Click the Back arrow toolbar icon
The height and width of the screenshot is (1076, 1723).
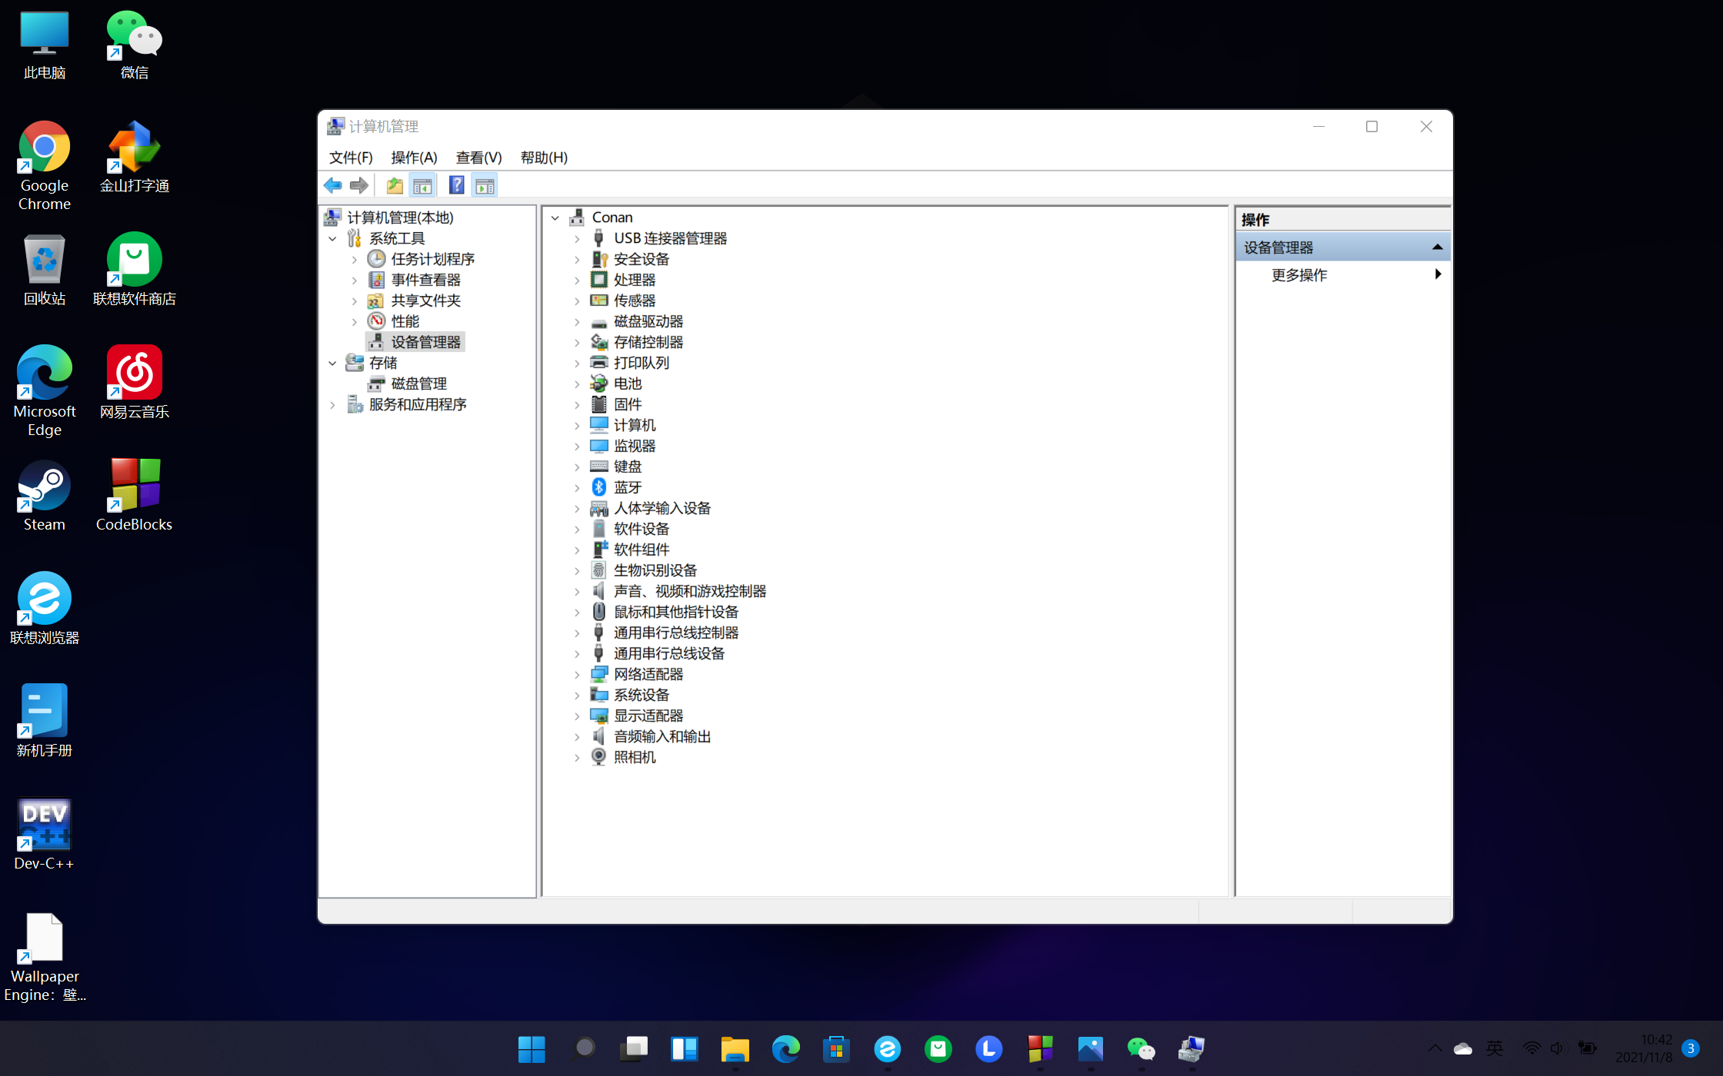333,185
